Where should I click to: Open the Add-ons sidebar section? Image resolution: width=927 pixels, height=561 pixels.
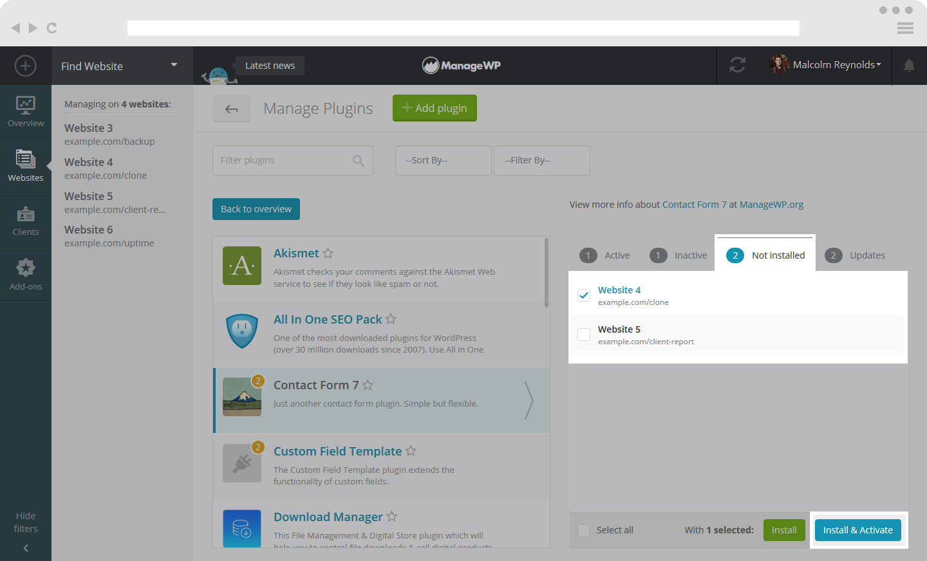(26, 275)
